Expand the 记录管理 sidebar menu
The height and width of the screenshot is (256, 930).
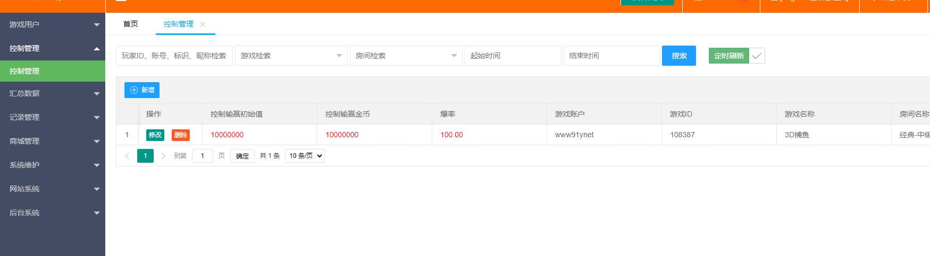pyautogui.click(x=53, y=117)
